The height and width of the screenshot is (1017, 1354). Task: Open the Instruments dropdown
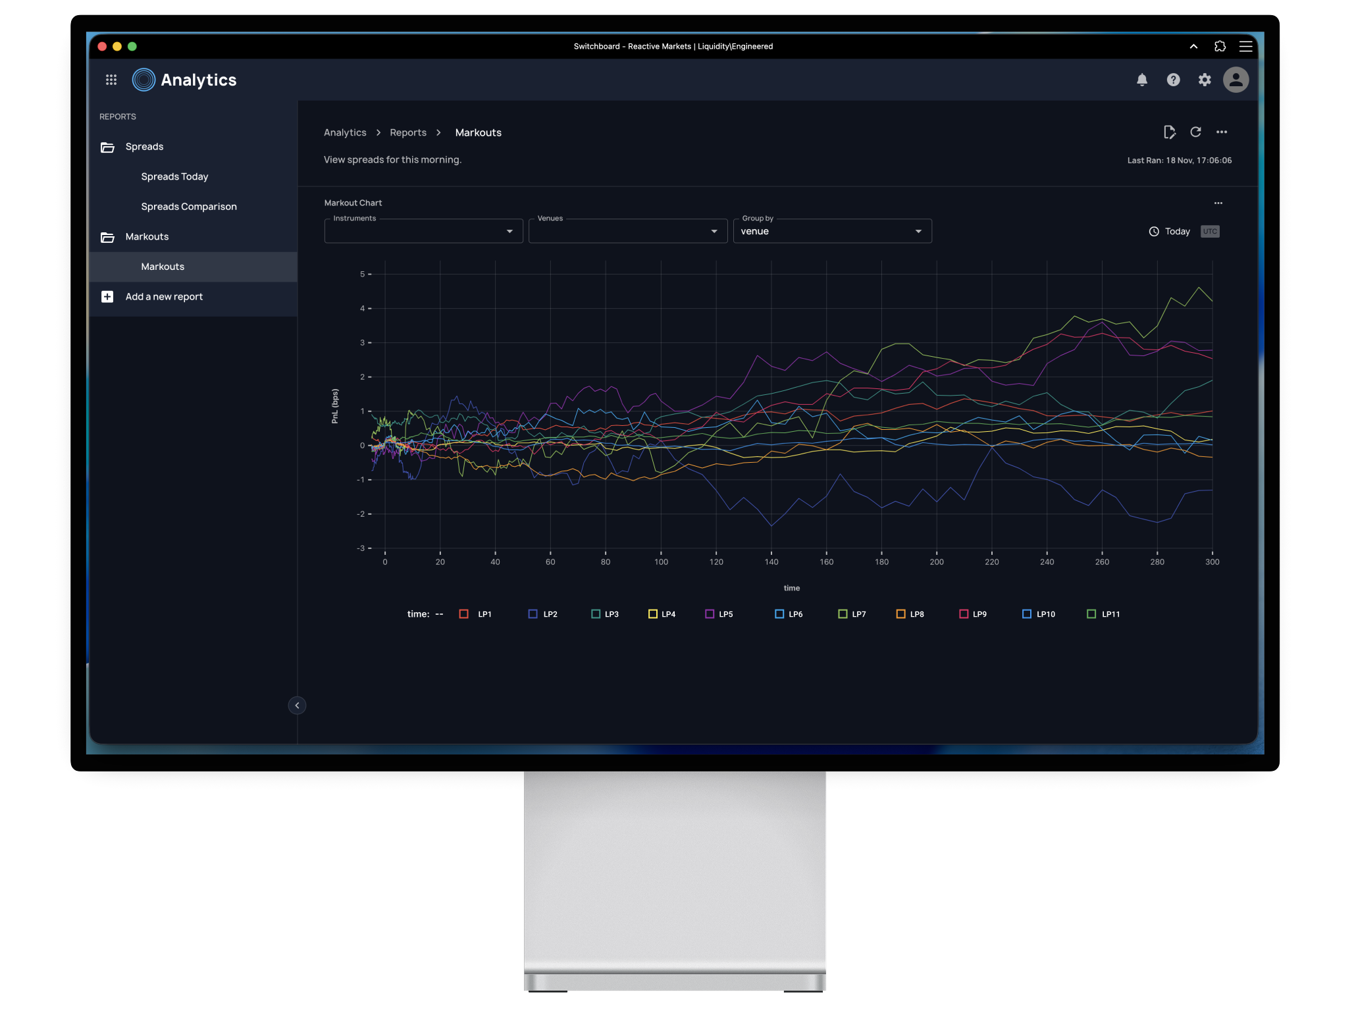pos(423,231)
